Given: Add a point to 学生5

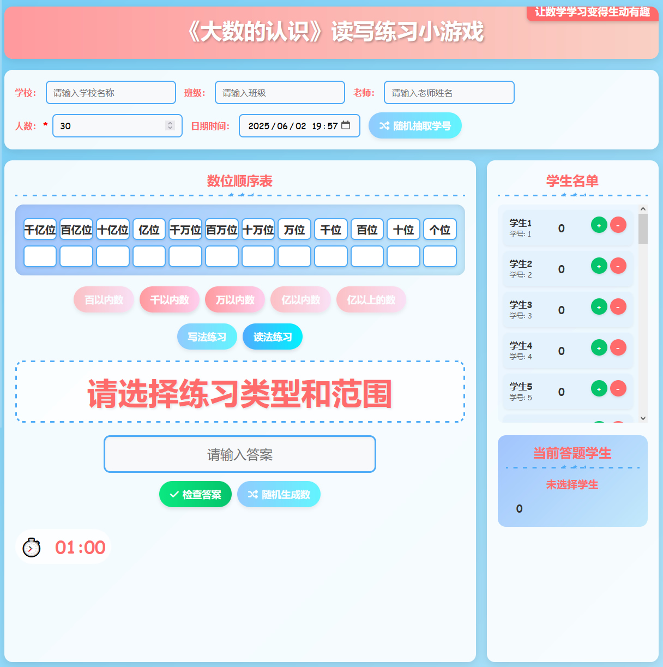Looking at the screenshot, I should [599, 388].
